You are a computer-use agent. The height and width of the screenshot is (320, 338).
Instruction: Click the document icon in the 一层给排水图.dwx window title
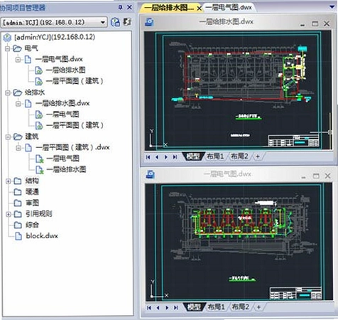(x=149, y=22)
